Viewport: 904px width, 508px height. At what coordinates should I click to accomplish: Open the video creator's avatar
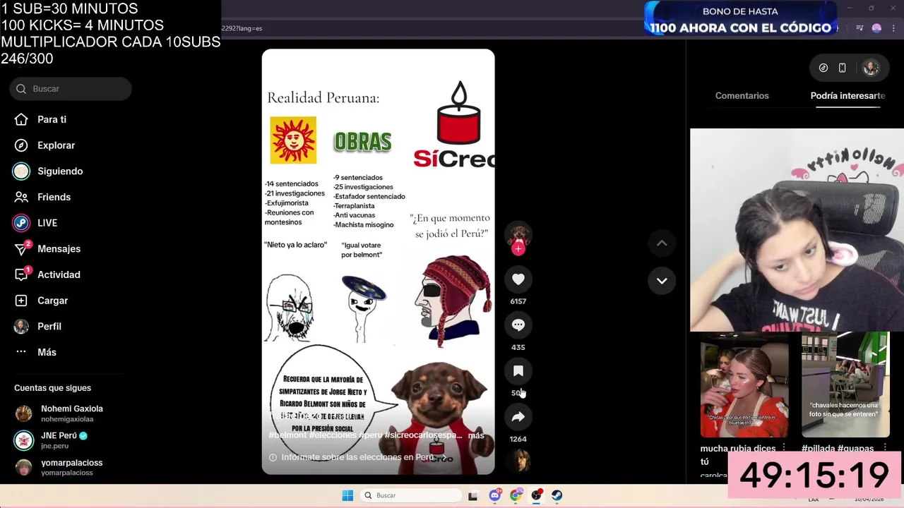point(518,234)
